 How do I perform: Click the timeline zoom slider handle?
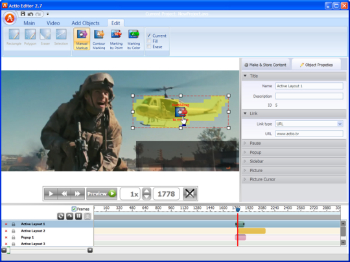point(8,250)
